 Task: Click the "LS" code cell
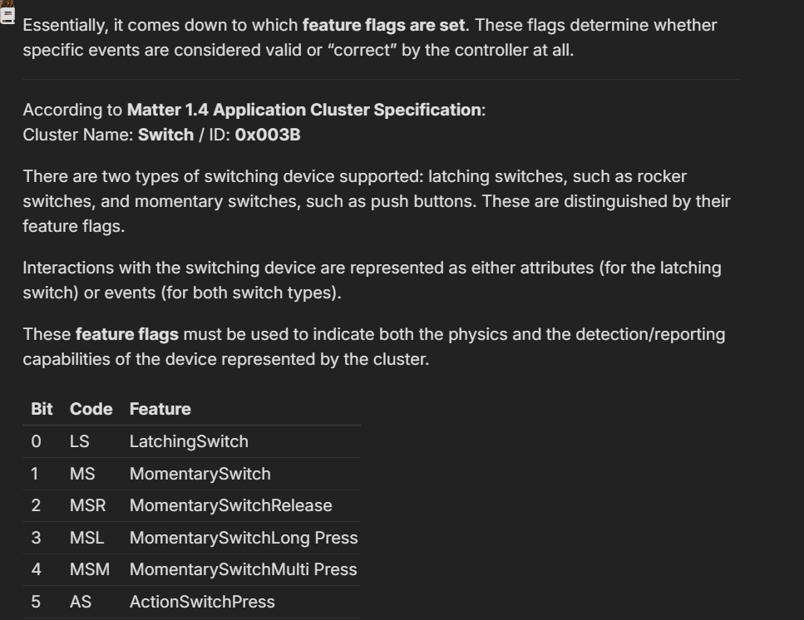80,441
